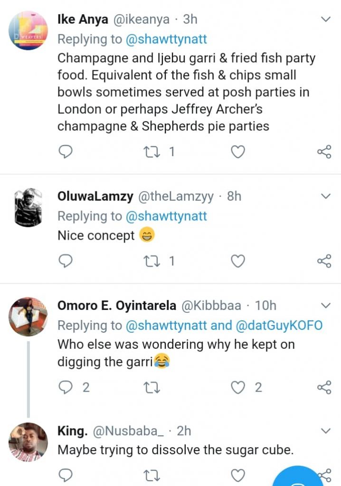Screen dimensions: 341x486
Task: Open OluwaLamzy's profile avatar
Action: tap(28, 207)
